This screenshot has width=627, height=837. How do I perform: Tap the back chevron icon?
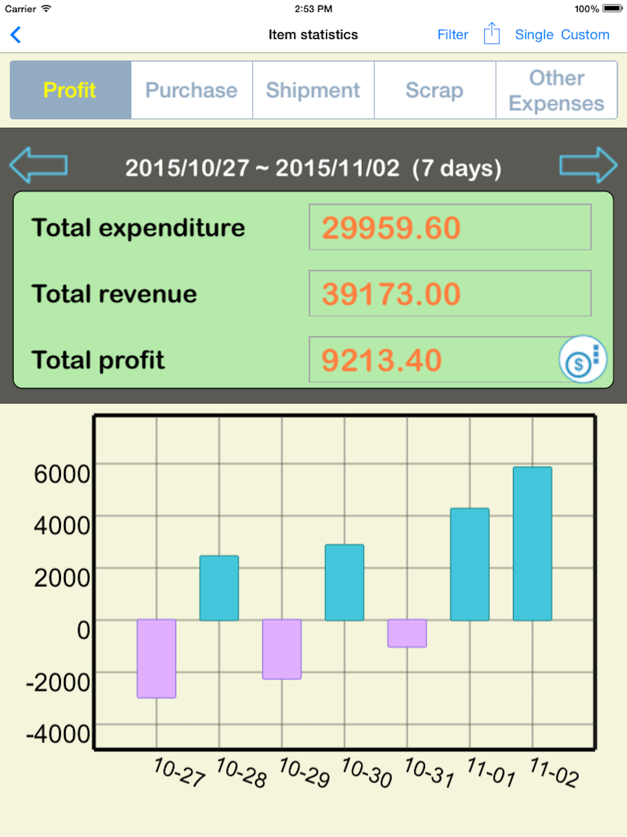[16, 35]
